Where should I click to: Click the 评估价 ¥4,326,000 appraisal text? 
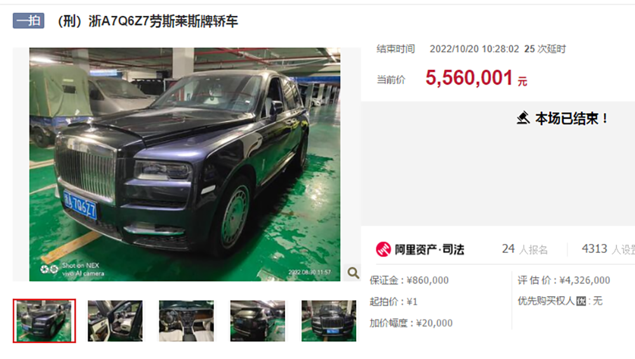[x=564, y=280]
